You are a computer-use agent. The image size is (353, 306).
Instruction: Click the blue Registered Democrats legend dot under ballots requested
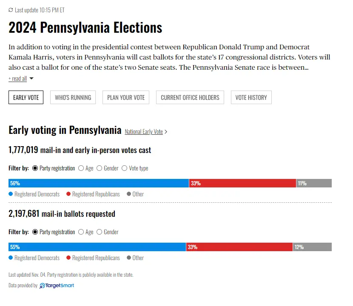click(11, 258)
